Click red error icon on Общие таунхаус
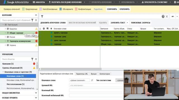The image size is (179, 100). tap(36, 33)
